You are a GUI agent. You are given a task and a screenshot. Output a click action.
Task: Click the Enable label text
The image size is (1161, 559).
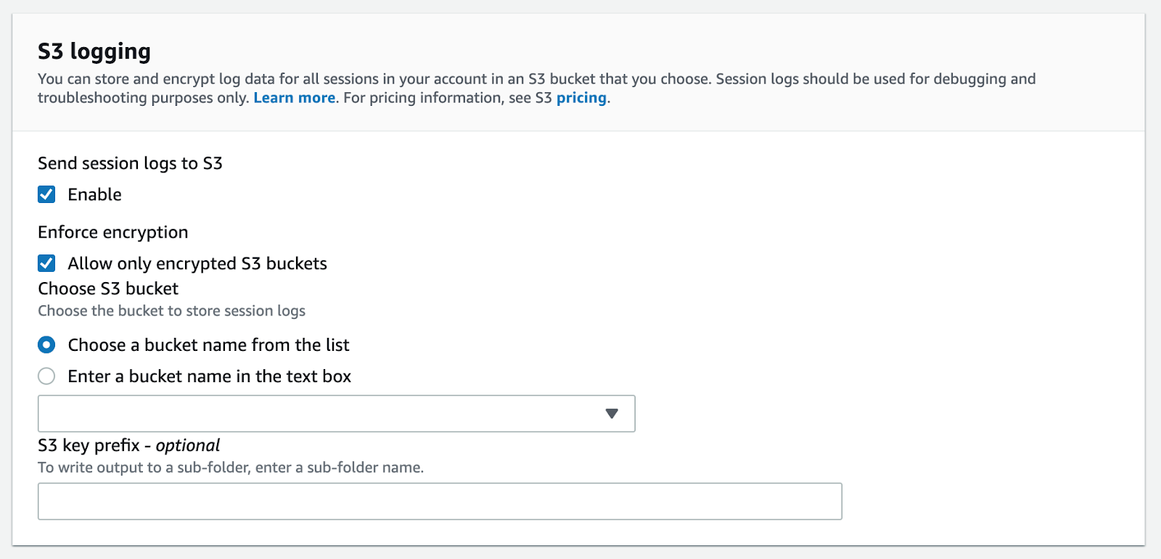[94, 194]
